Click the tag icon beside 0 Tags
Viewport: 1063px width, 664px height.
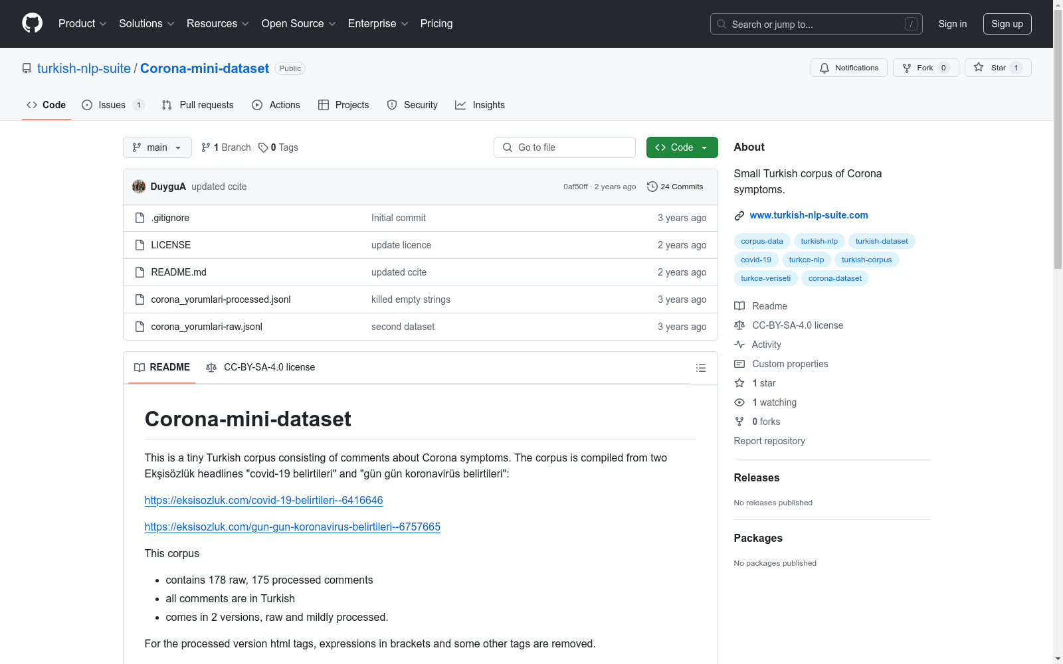click(263, 147)
